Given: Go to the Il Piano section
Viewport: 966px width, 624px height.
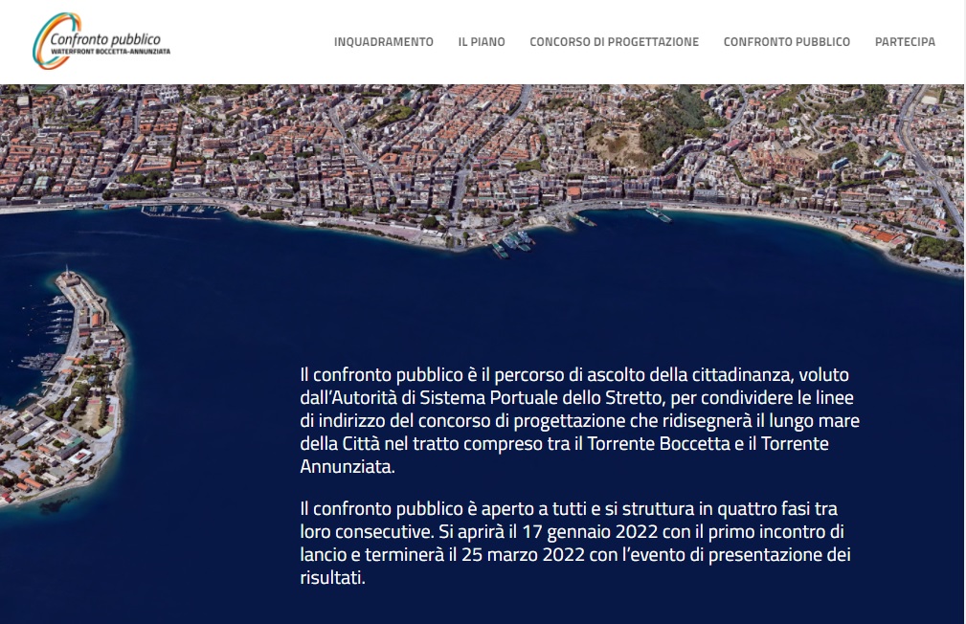Looking at the screenshot, I should (x=481, y=42).
